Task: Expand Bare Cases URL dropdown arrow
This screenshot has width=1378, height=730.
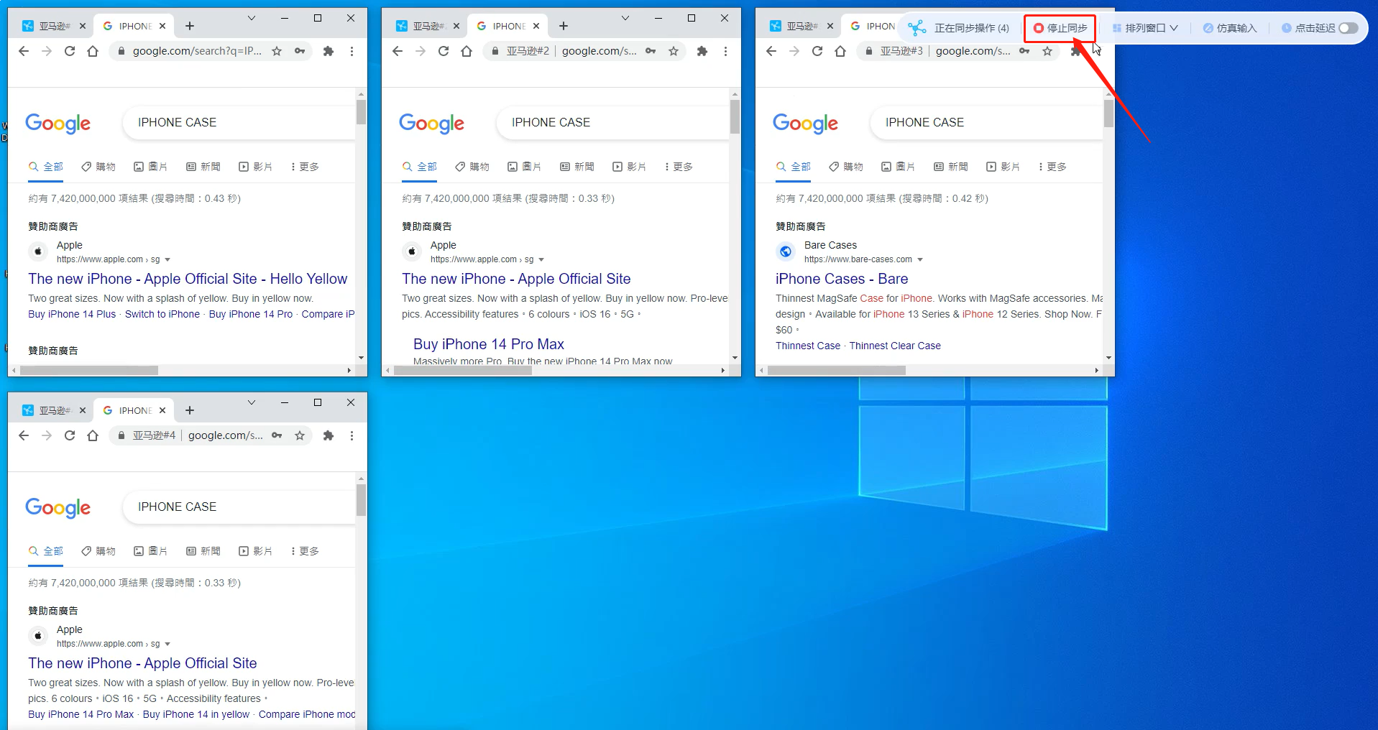Action: click(920, 259)
